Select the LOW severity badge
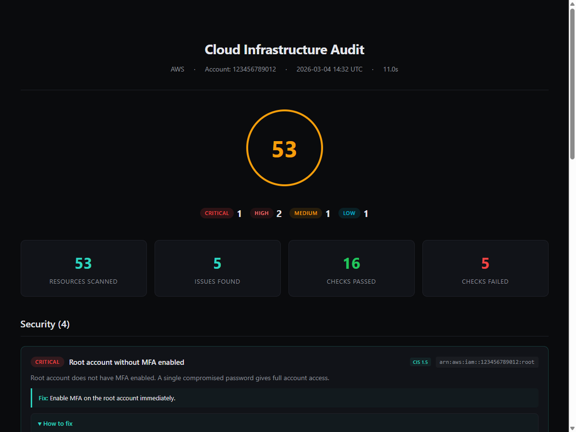This screenshot has height=432, width=576. pos(349,213)
